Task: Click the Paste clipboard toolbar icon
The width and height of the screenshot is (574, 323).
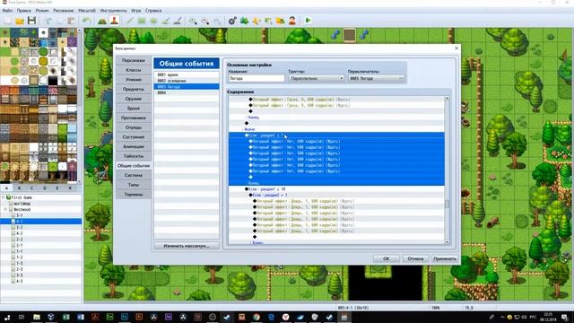Action: tap(72, 21)
